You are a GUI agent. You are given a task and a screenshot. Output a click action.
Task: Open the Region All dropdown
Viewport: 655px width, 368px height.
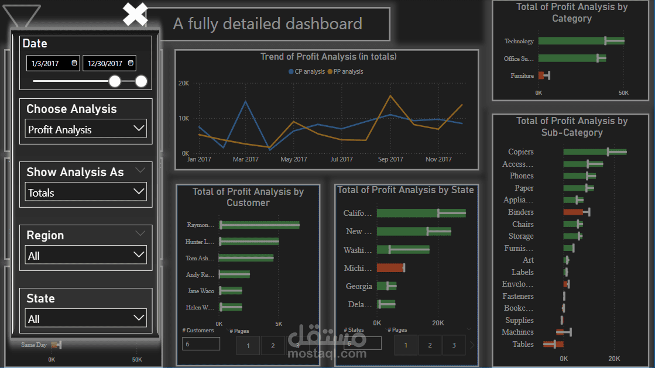[x=85, y=255]
